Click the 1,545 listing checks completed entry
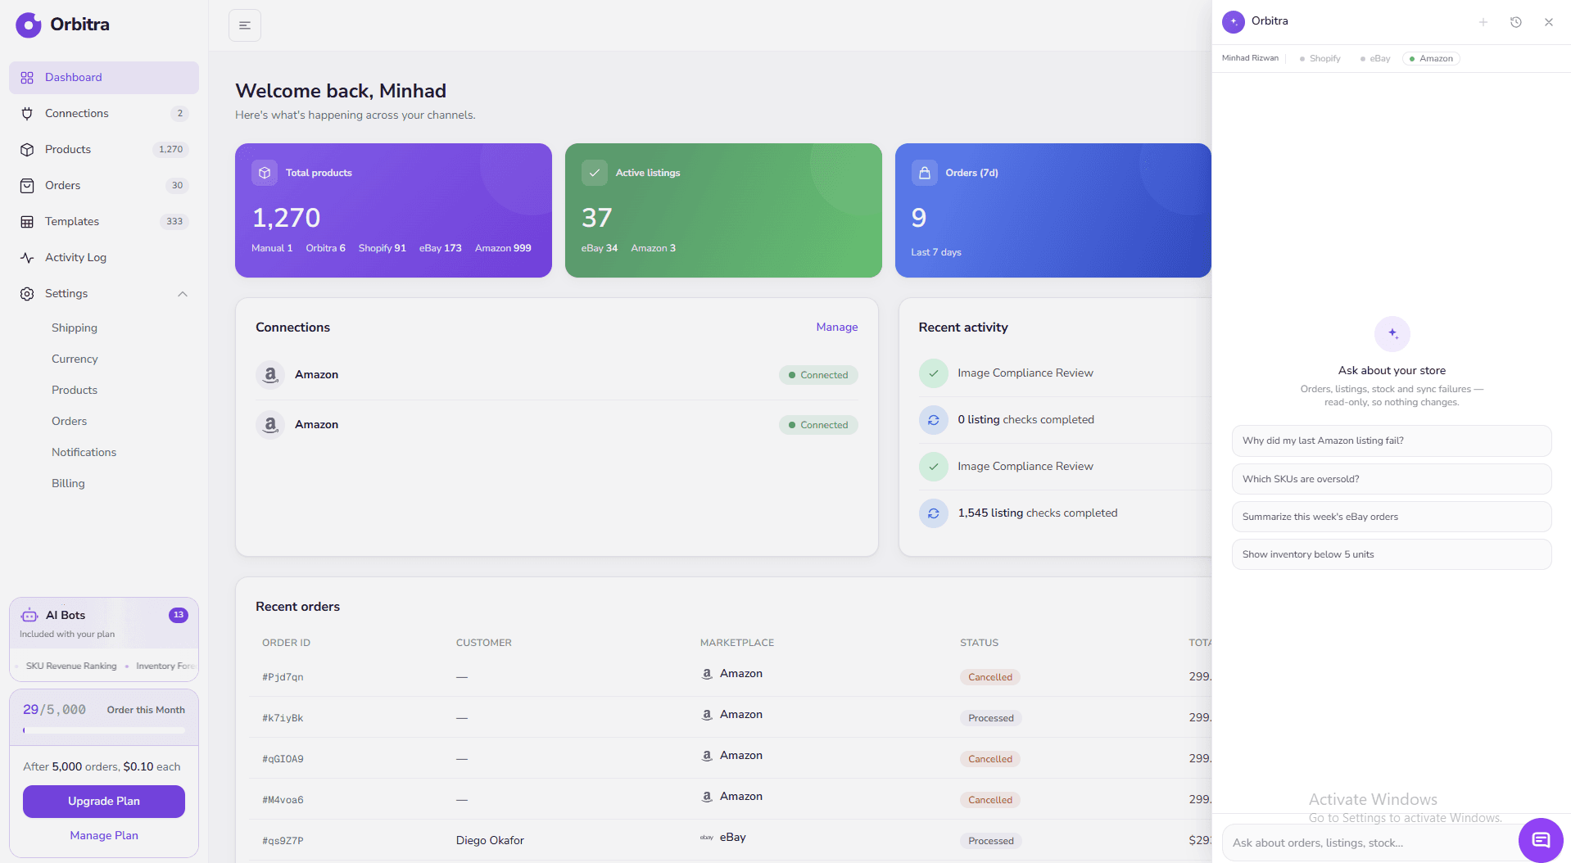1571x863 pixels. [x=1038, y=513]
